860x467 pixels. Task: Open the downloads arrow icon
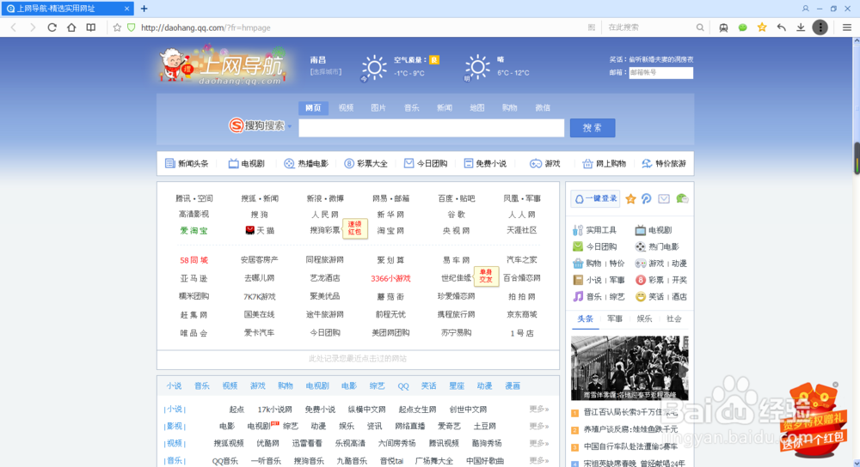[801, 27]
